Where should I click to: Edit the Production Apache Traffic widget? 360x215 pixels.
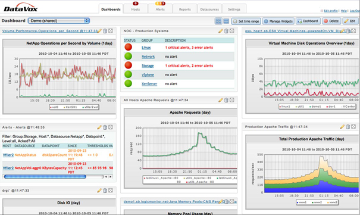tap(342, 127)
